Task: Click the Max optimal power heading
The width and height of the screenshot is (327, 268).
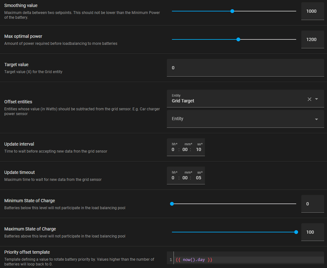Action: pyautogui.click(x=23, y=36)
